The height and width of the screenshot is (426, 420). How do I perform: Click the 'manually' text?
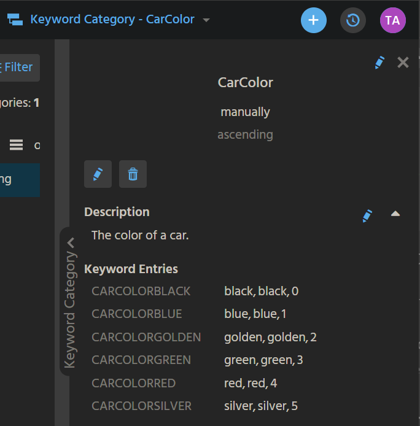click(x=245, y=112)
